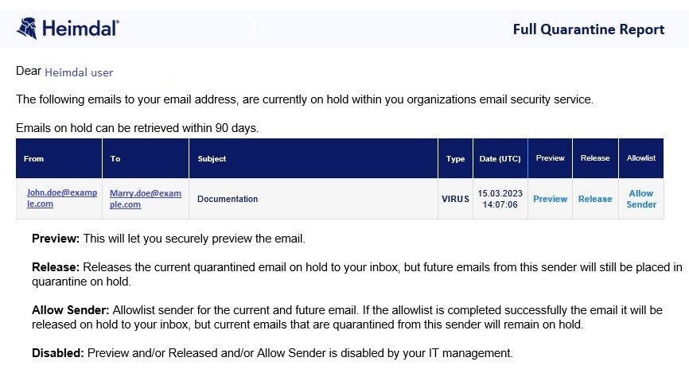The image size is (689, 373).
Task: Click the 15.03.2023 date cell
Action: 500,199
